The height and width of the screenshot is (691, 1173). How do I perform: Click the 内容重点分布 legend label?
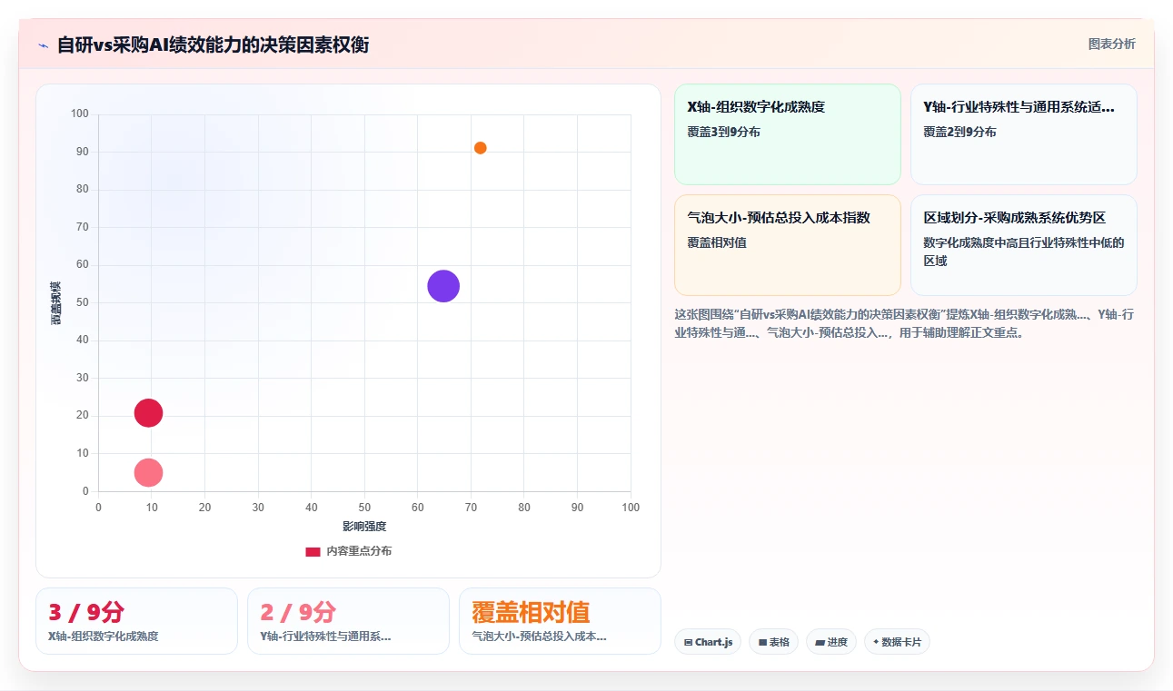click(x=359, y=551)
